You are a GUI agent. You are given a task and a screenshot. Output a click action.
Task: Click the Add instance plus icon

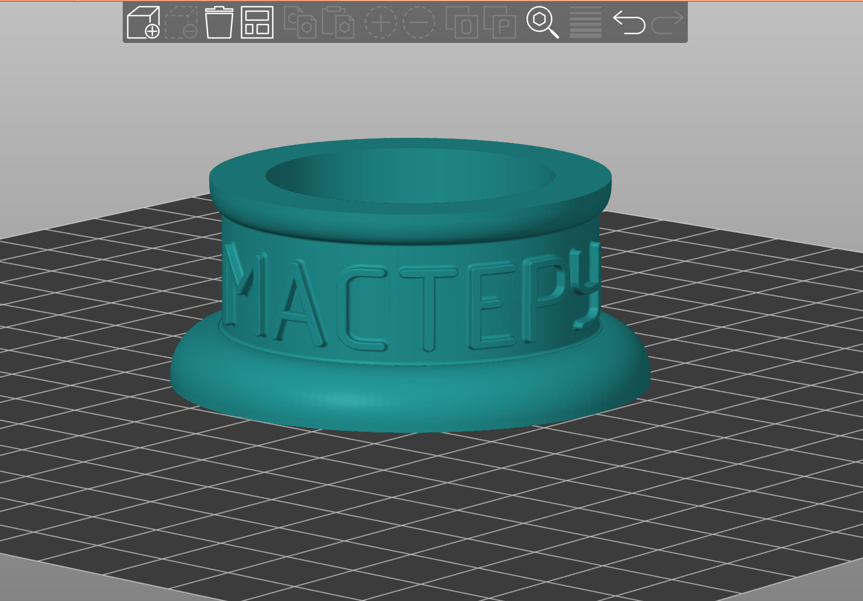(x=380, y=22)
